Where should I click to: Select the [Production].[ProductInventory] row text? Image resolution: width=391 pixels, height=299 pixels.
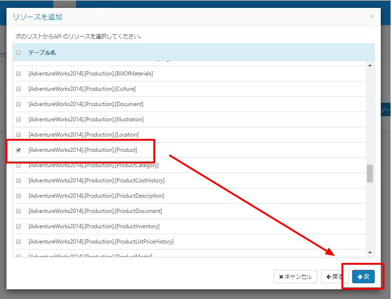click(x=94, y=226)
